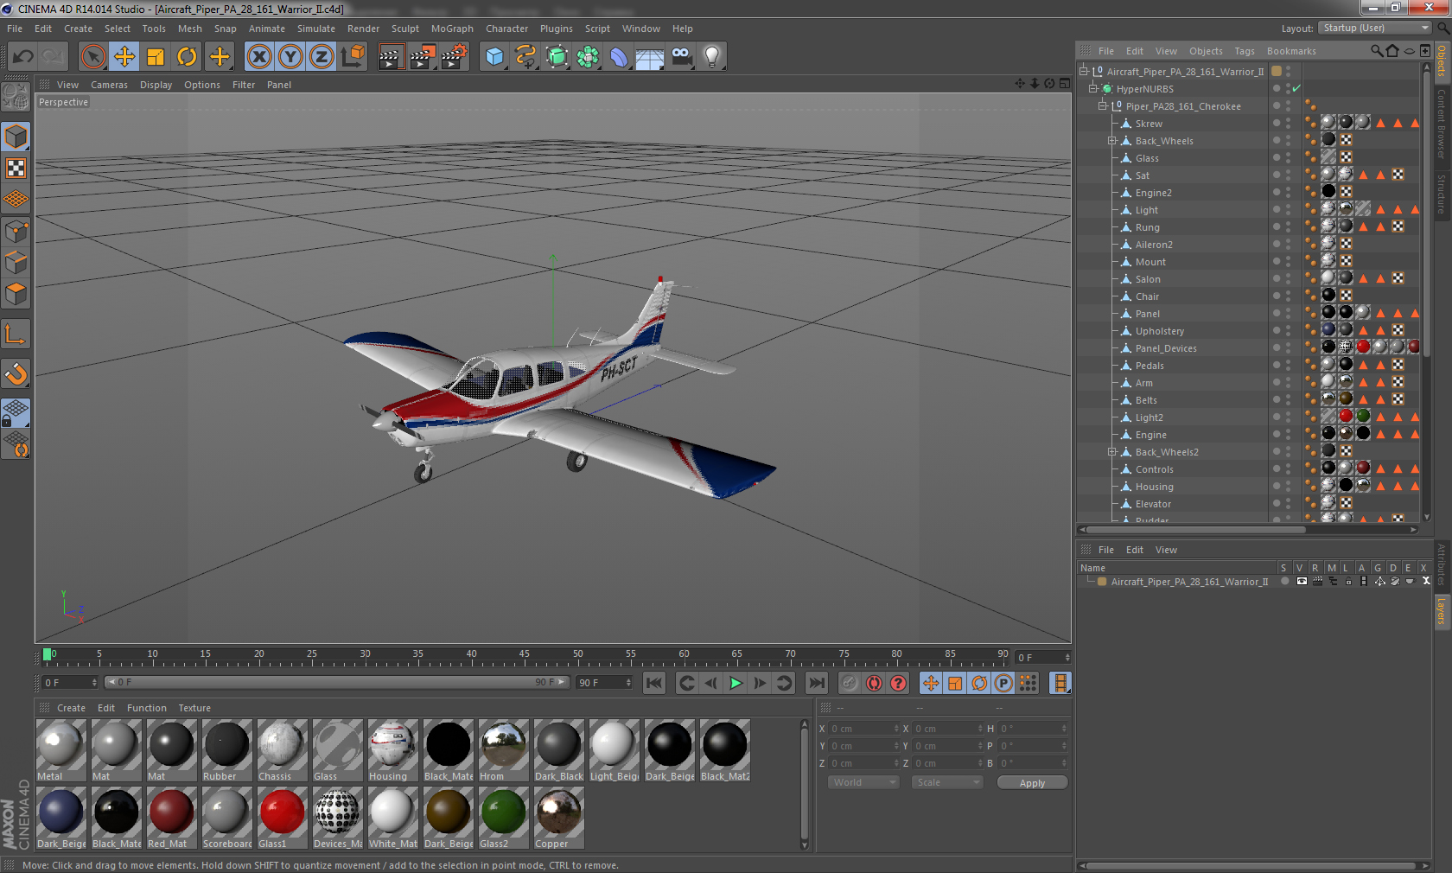1452x873 pixels.
Task: Select the Live Selection tool
Action: pyautogui.click(x=93, y=57)
